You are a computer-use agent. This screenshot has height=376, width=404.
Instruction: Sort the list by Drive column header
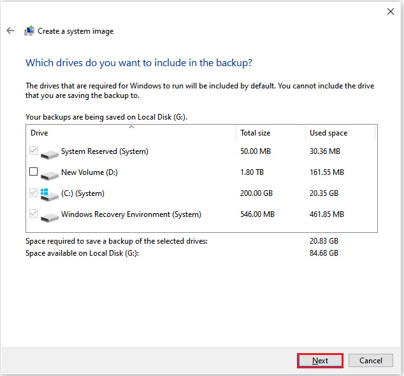[131, 133]
